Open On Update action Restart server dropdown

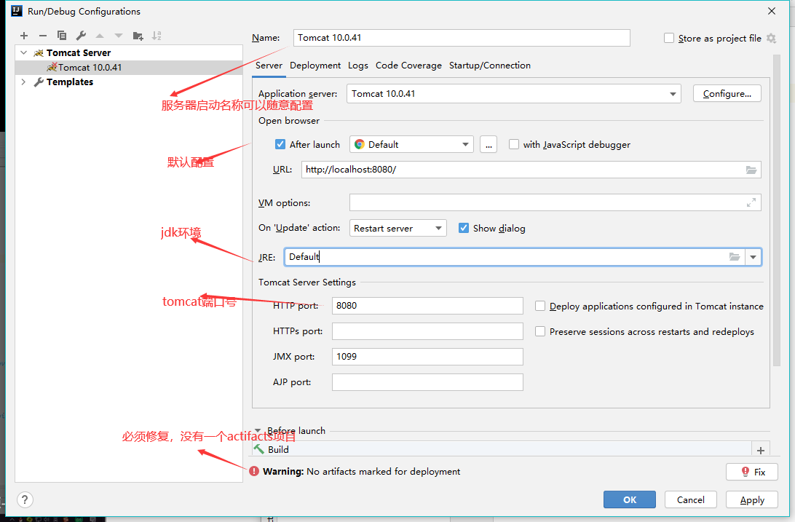click(x=398, y=228)
